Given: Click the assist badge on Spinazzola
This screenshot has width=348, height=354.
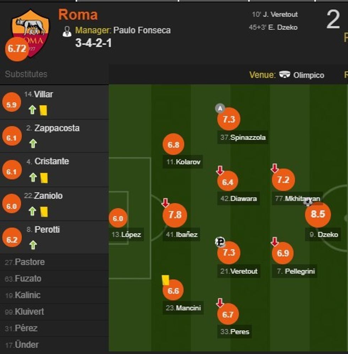Looking at the screenshot, I should [220, 108].
